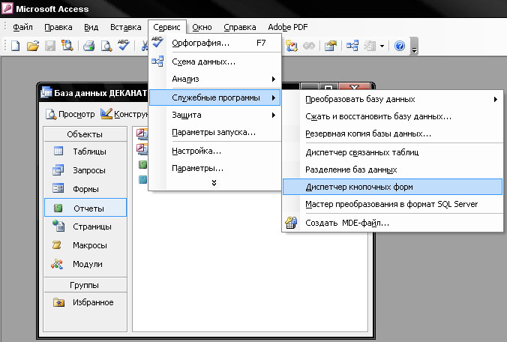This screenshot has width=507, height=342.
Task: Click the Microsoft Access key icon in title bar
Action: (7, 8)
